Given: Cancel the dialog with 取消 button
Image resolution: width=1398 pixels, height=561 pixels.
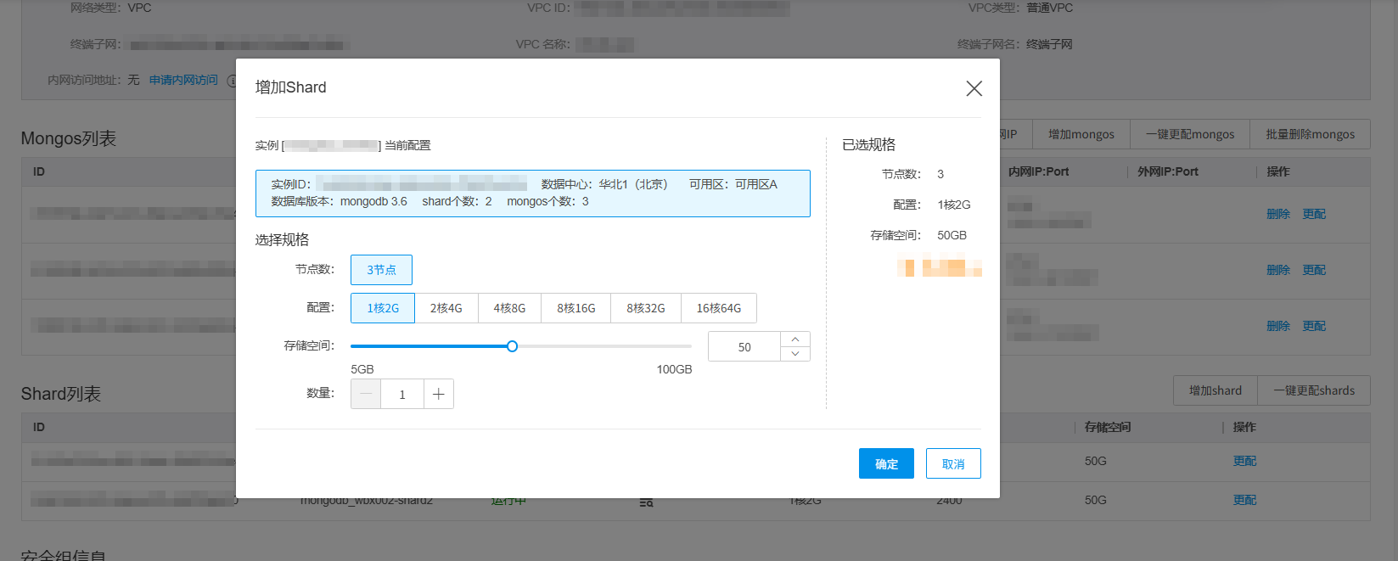Looking at the screenshot, I should click(953, 463).
